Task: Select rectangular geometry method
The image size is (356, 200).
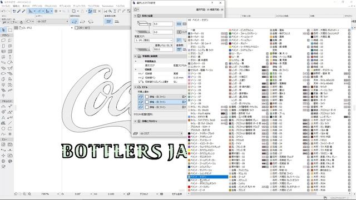Action: 83,22
